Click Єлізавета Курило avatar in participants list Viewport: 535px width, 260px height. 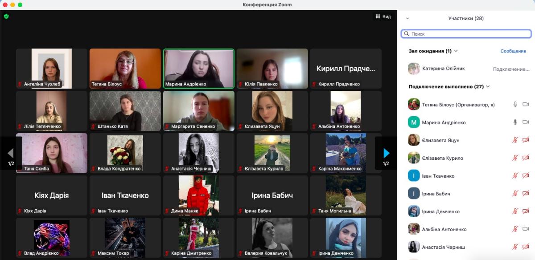point(414,158)
